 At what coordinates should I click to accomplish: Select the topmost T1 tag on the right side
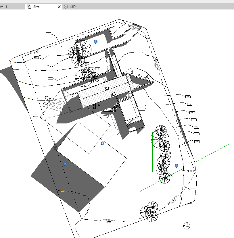pyautogui.click(x=188, y=97)
